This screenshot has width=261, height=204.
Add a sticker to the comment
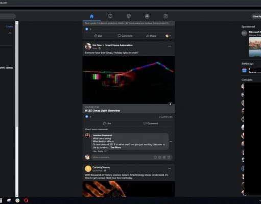[x=169, y=157]
